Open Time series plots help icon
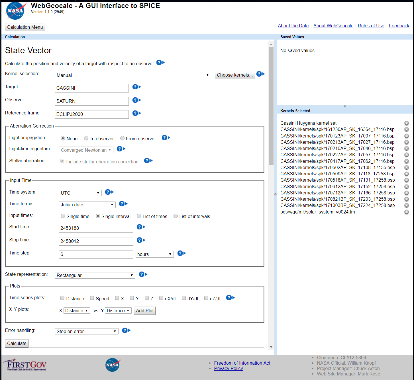 pyautogui.click(x=230, y=297)
